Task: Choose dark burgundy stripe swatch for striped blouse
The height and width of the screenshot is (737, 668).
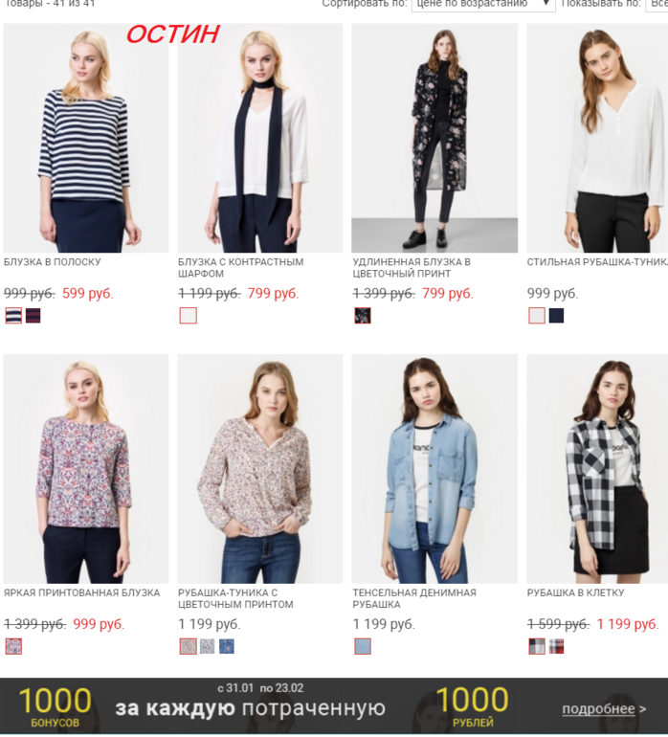Action: click(33, 316)
